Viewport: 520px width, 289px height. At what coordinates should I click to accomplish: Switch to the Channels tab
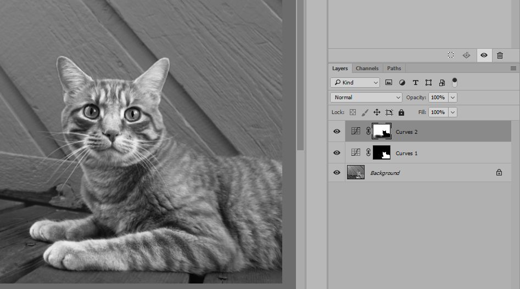[x=367, y=68]
